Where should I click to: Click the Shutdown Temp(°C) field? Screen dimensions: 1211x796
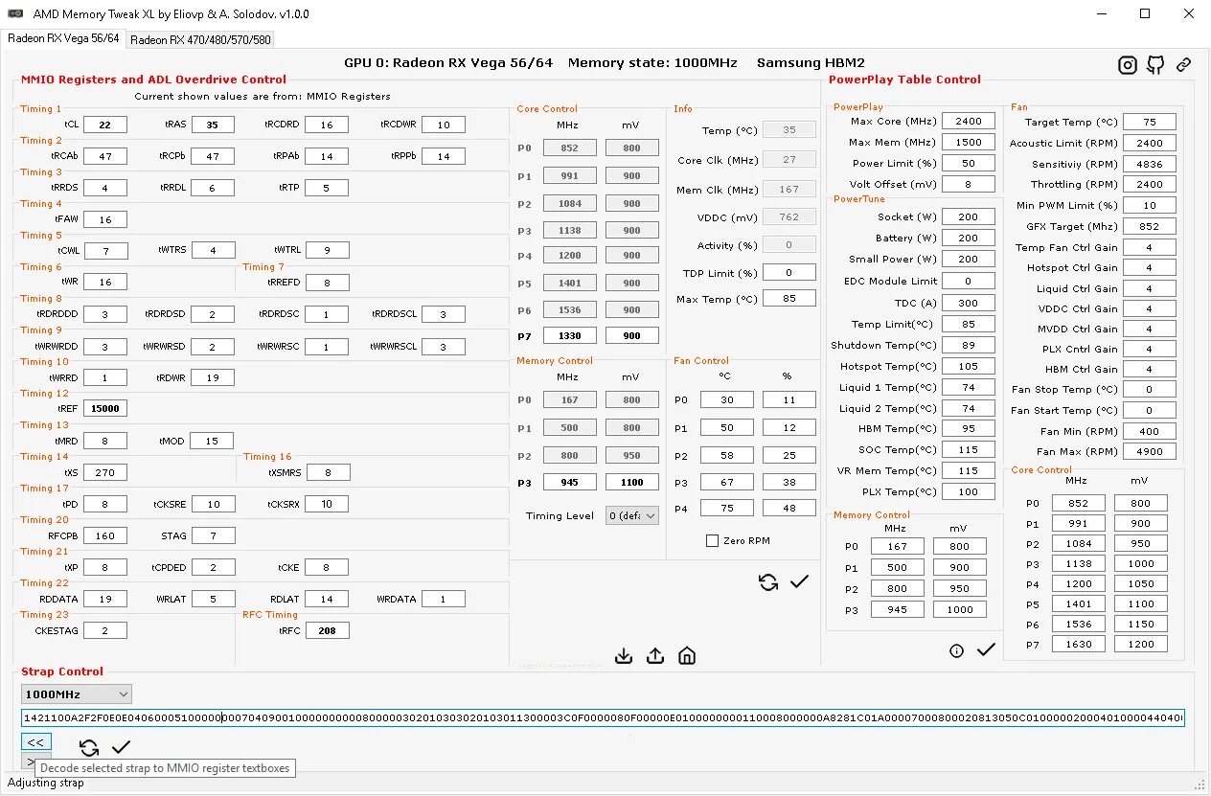[969, 345]
